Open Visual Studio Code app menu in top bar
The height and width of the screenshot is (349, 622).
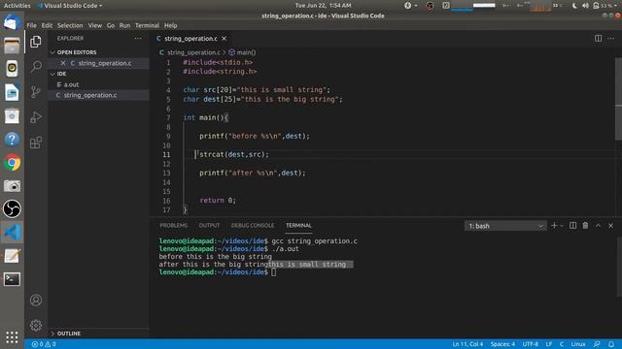pyautogui.click(x=70, y=6)
